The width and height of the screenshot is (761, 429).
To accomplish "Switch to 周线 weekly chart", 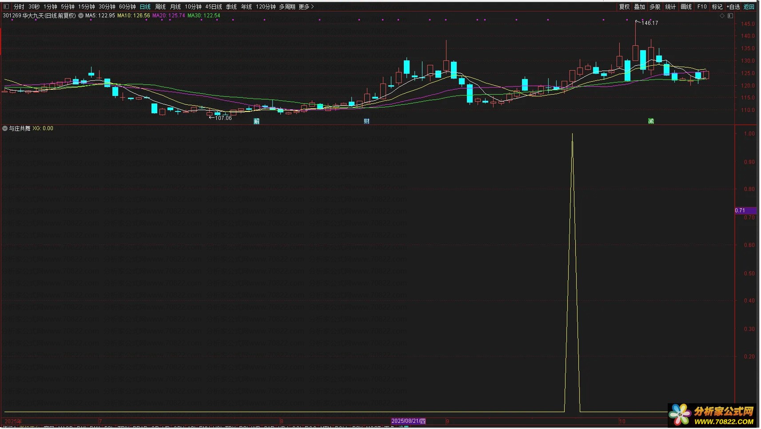I will 160,7.
